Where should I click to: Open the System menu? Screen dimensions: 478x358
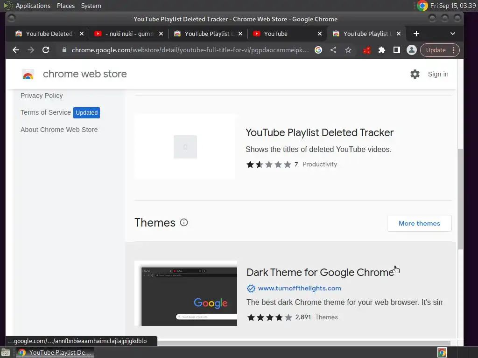tap(91, 6)
